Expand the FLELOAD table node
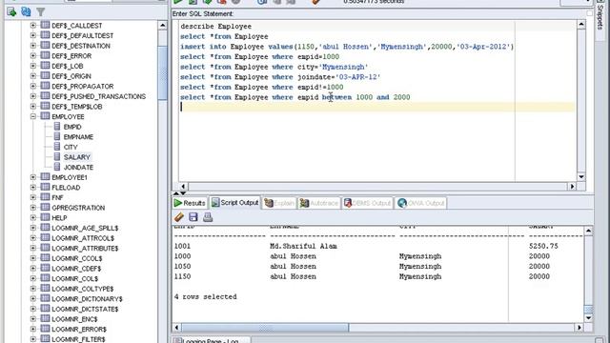 33,187
